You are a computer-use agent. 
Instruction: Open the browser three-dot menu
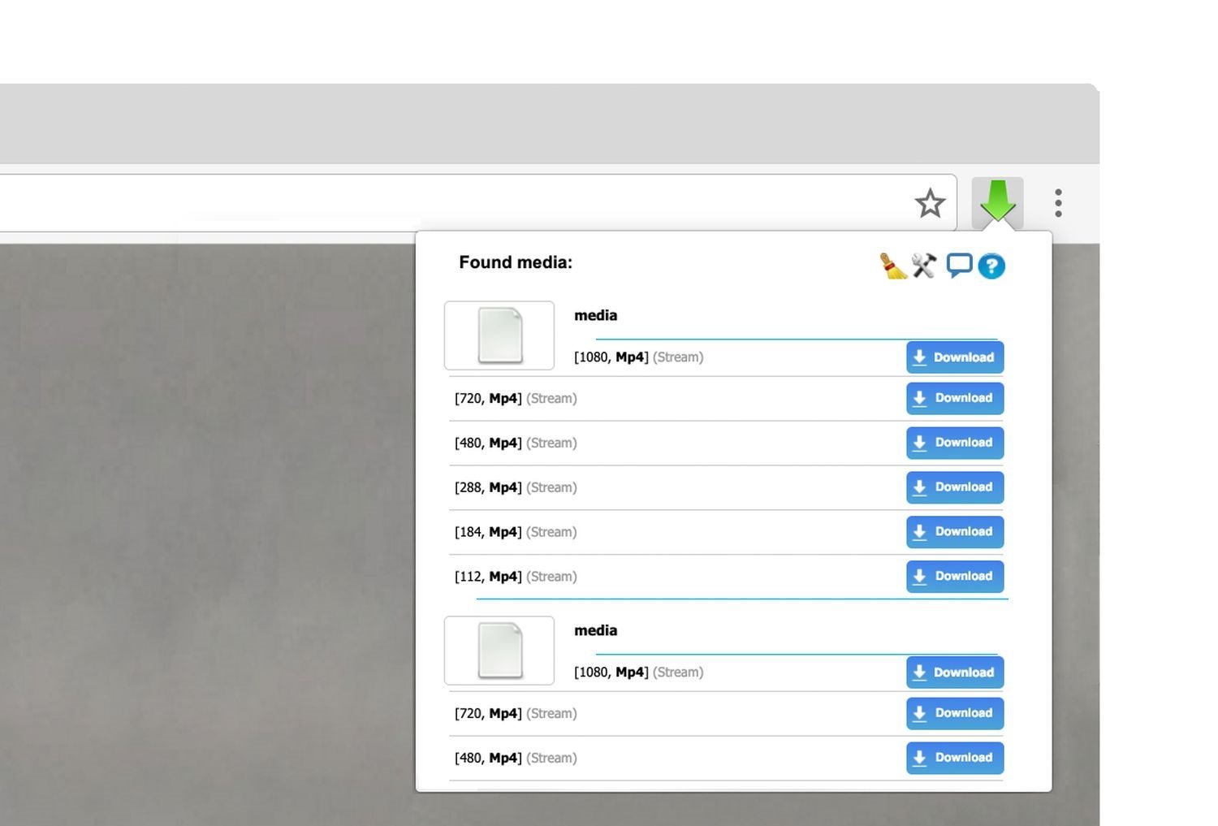tap(1058, 203)
